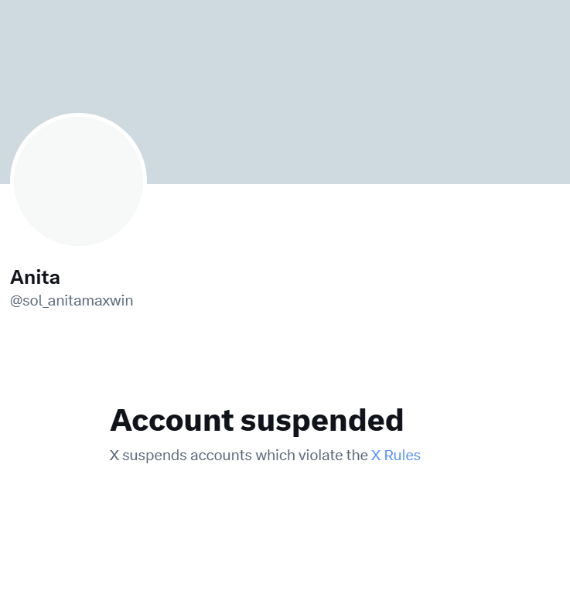Click the word "the" before X Rules

click(357, 456)
